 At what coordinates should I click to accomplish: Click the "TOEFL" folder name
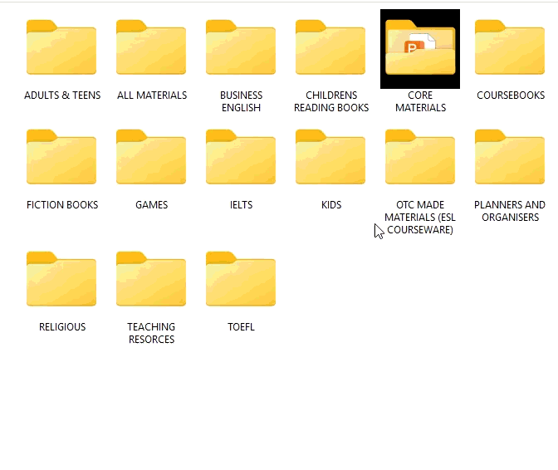click(x=242, y=327)
